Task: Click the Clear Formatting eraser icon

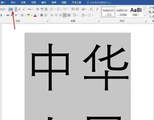Action: (38, 9)
